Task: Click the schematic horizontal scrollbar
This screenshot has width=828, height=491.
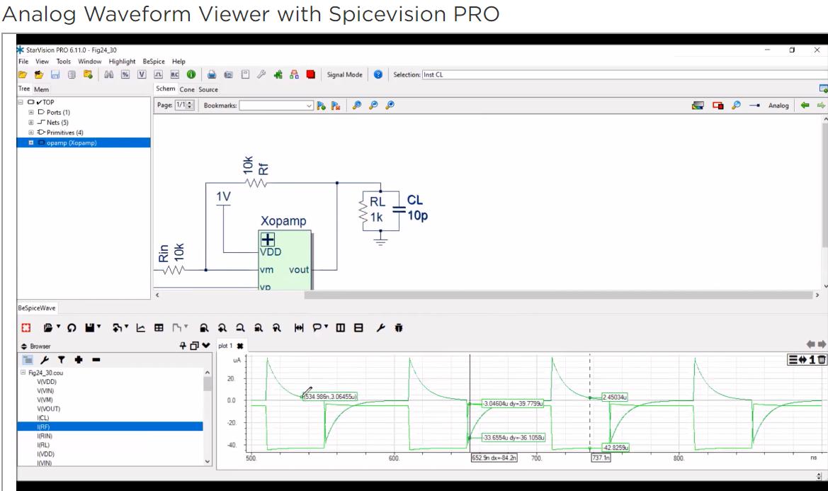Action: point(559,295)
